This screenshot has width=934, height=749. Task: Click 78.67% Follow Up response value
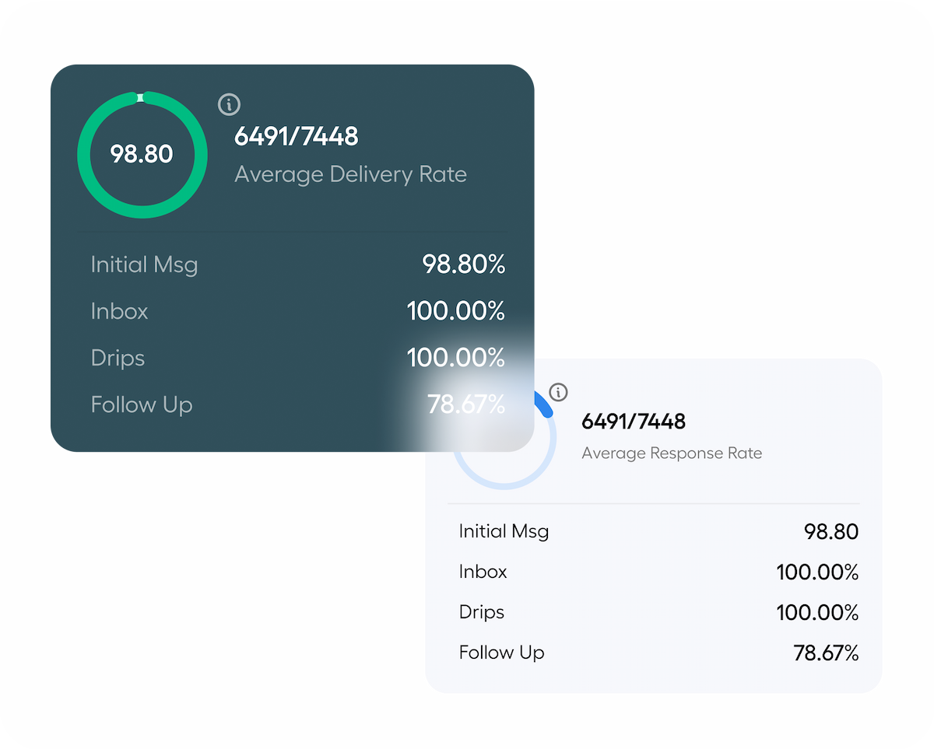tap(825, 653)
